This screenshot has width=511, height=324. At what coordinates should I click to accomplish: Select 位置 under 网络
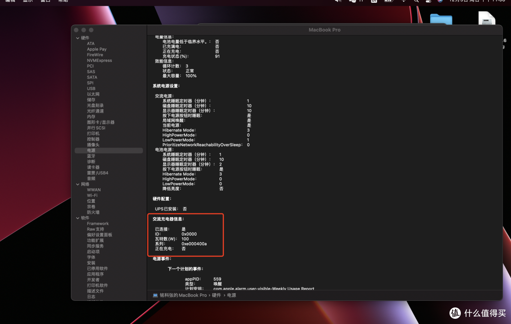pos(91,201)
